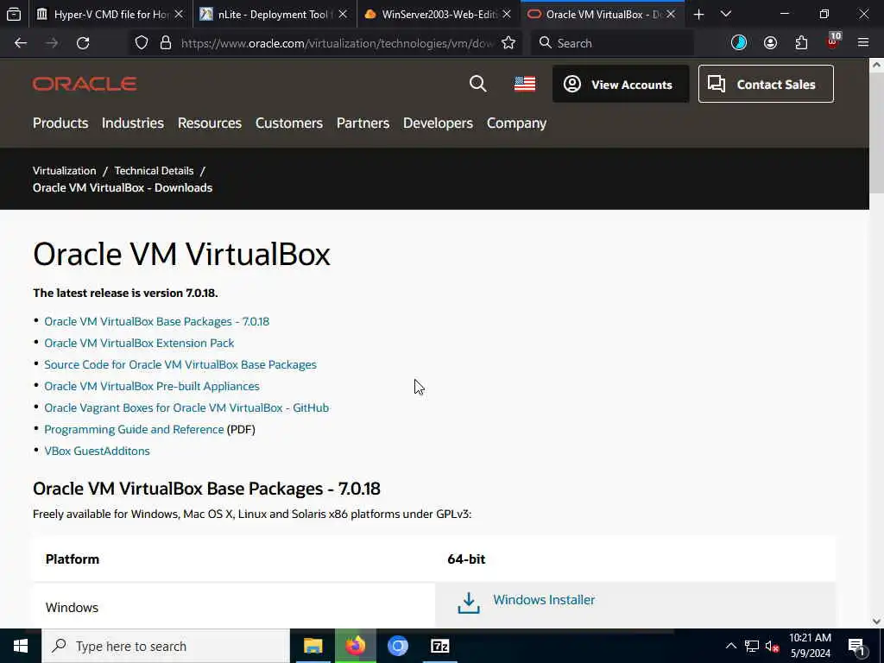Click the Firefox back arrow
This screenshot has height=663, width=884.
point(21,43)
